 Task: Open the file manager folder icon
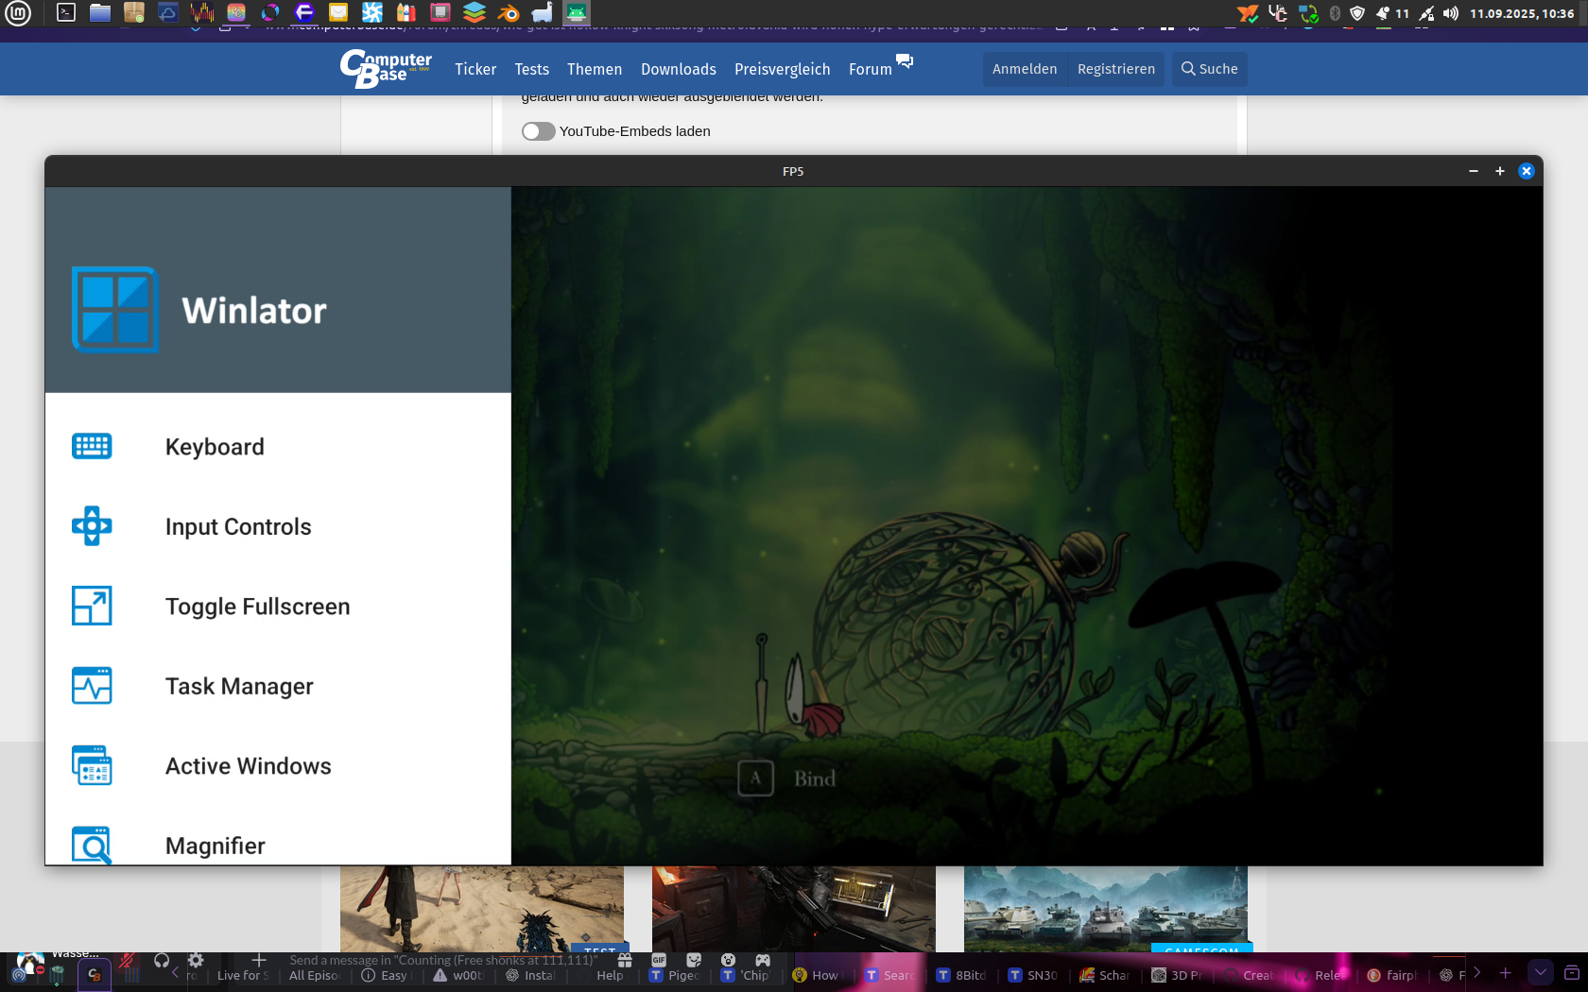coord(100,13)
